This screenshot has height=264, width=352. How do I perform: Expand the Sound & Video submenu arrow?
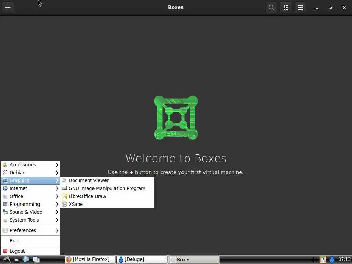(x=57, y=212)
